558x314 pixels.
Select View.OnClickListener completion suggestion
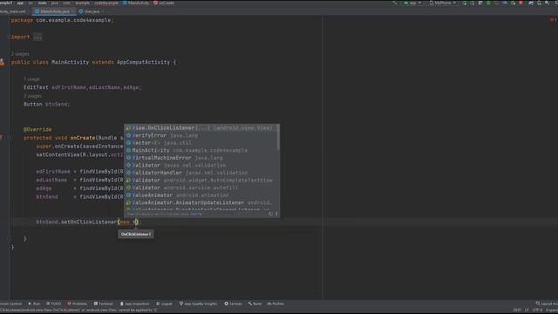(x=201, y=128)
